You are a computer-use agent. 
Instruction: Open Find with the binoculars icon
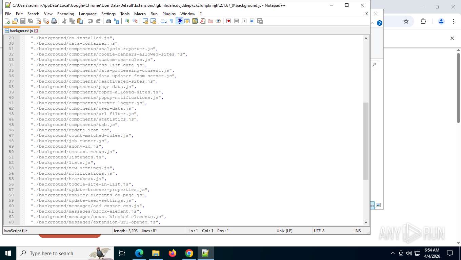(x=108, y=21)
